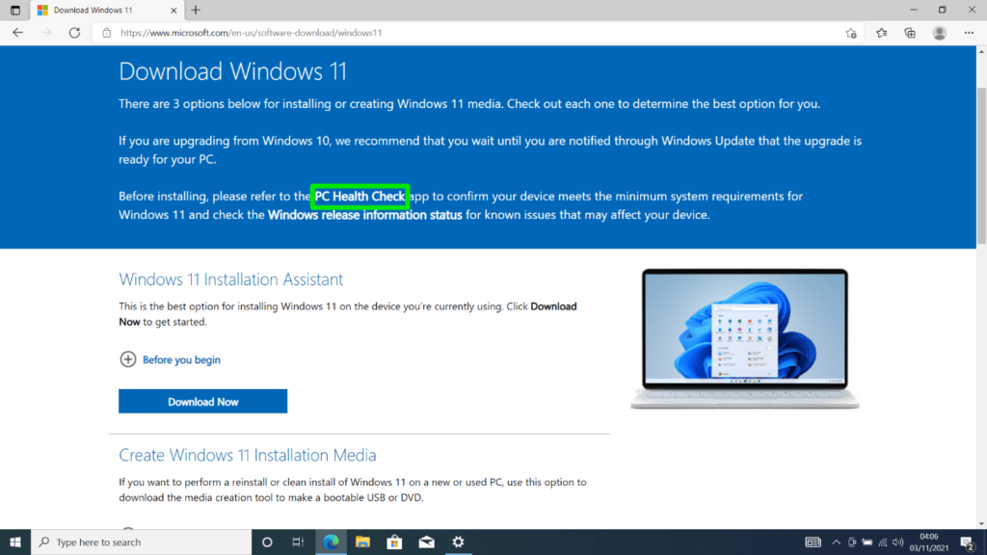Select the Download Windows 11 browser tab
Image resolution: width=987 pixels, height=555 pixels.
coord(96,12)
